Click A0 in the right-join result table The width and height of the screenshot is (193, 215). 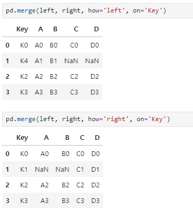pos(44,154)
